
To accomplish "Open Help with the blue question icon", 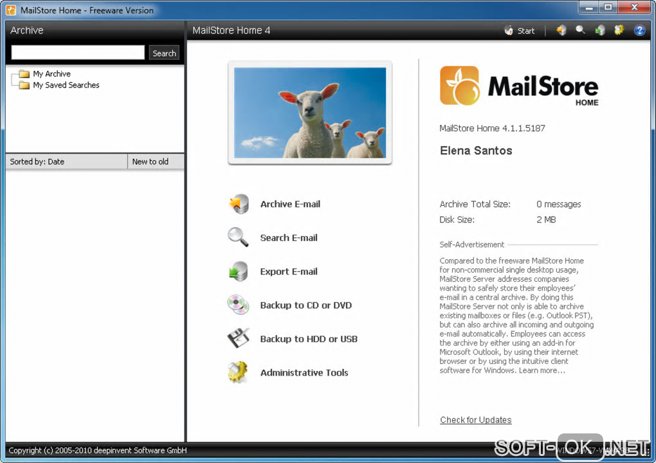I will pos(639,30).
